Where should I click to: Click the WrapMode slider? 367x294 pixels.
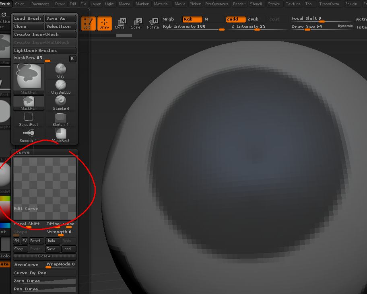61,265
